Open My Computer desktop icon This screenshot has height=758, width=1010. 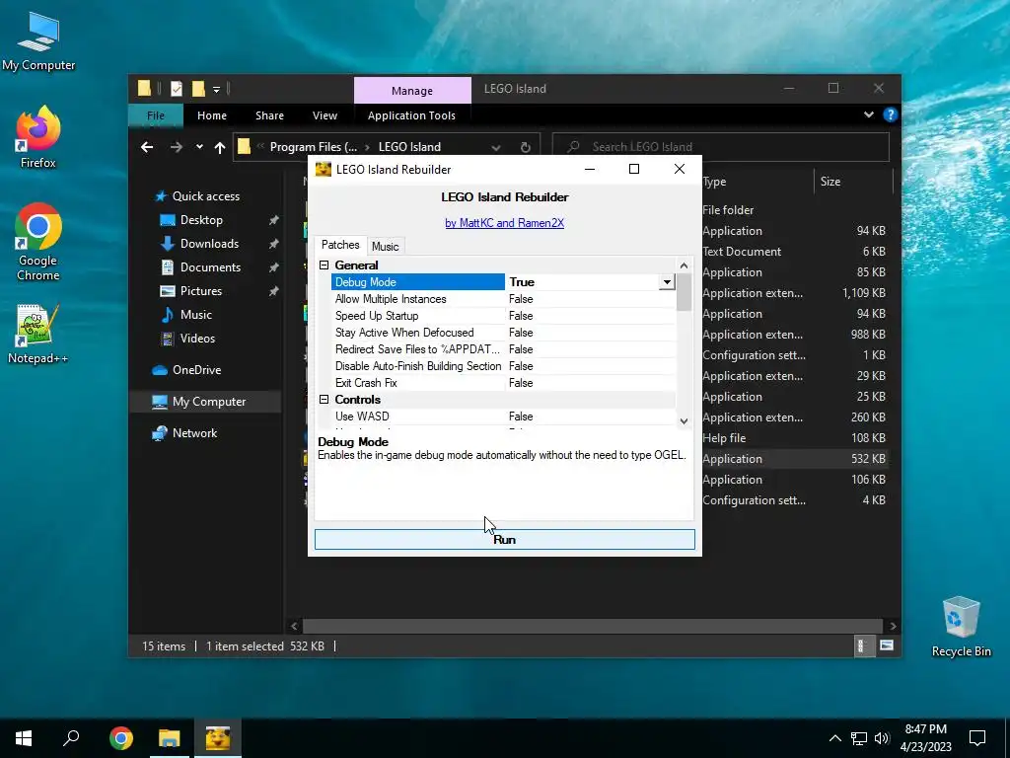(x=38, y=41)
